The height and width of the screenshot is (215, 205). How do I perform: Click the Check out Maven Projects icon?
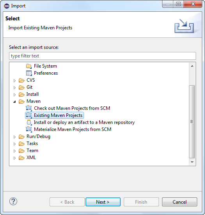pos(29,108)
